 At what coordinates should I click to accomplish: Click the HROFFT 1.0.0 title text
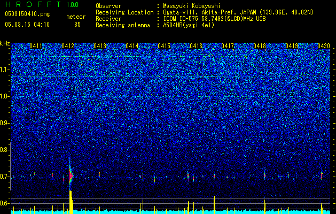[x=42, y=4]
